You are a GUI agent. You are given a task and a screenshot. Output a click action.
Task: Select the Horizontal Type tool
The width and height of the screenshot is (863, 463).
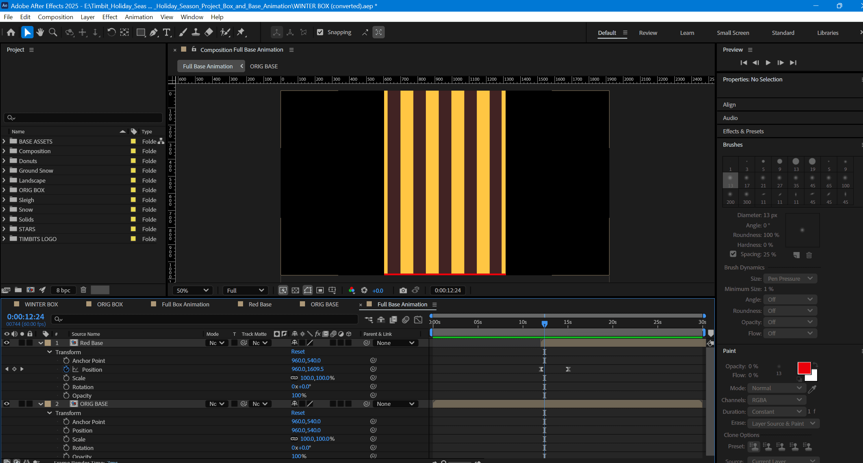[x=167, y=32]
